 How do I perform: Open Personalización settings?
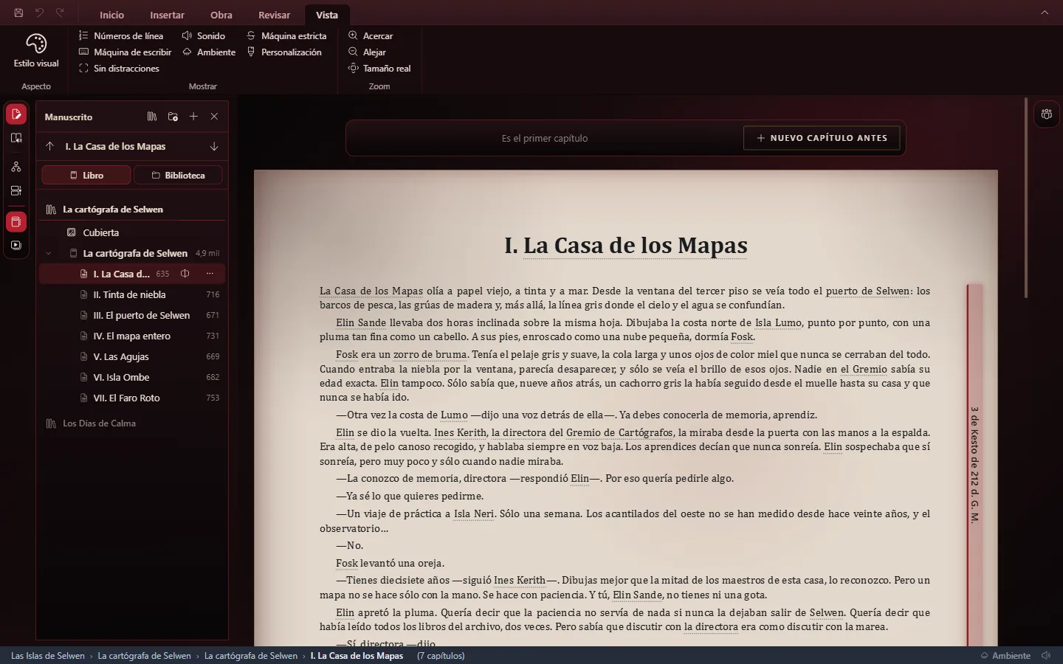[284, 52]
